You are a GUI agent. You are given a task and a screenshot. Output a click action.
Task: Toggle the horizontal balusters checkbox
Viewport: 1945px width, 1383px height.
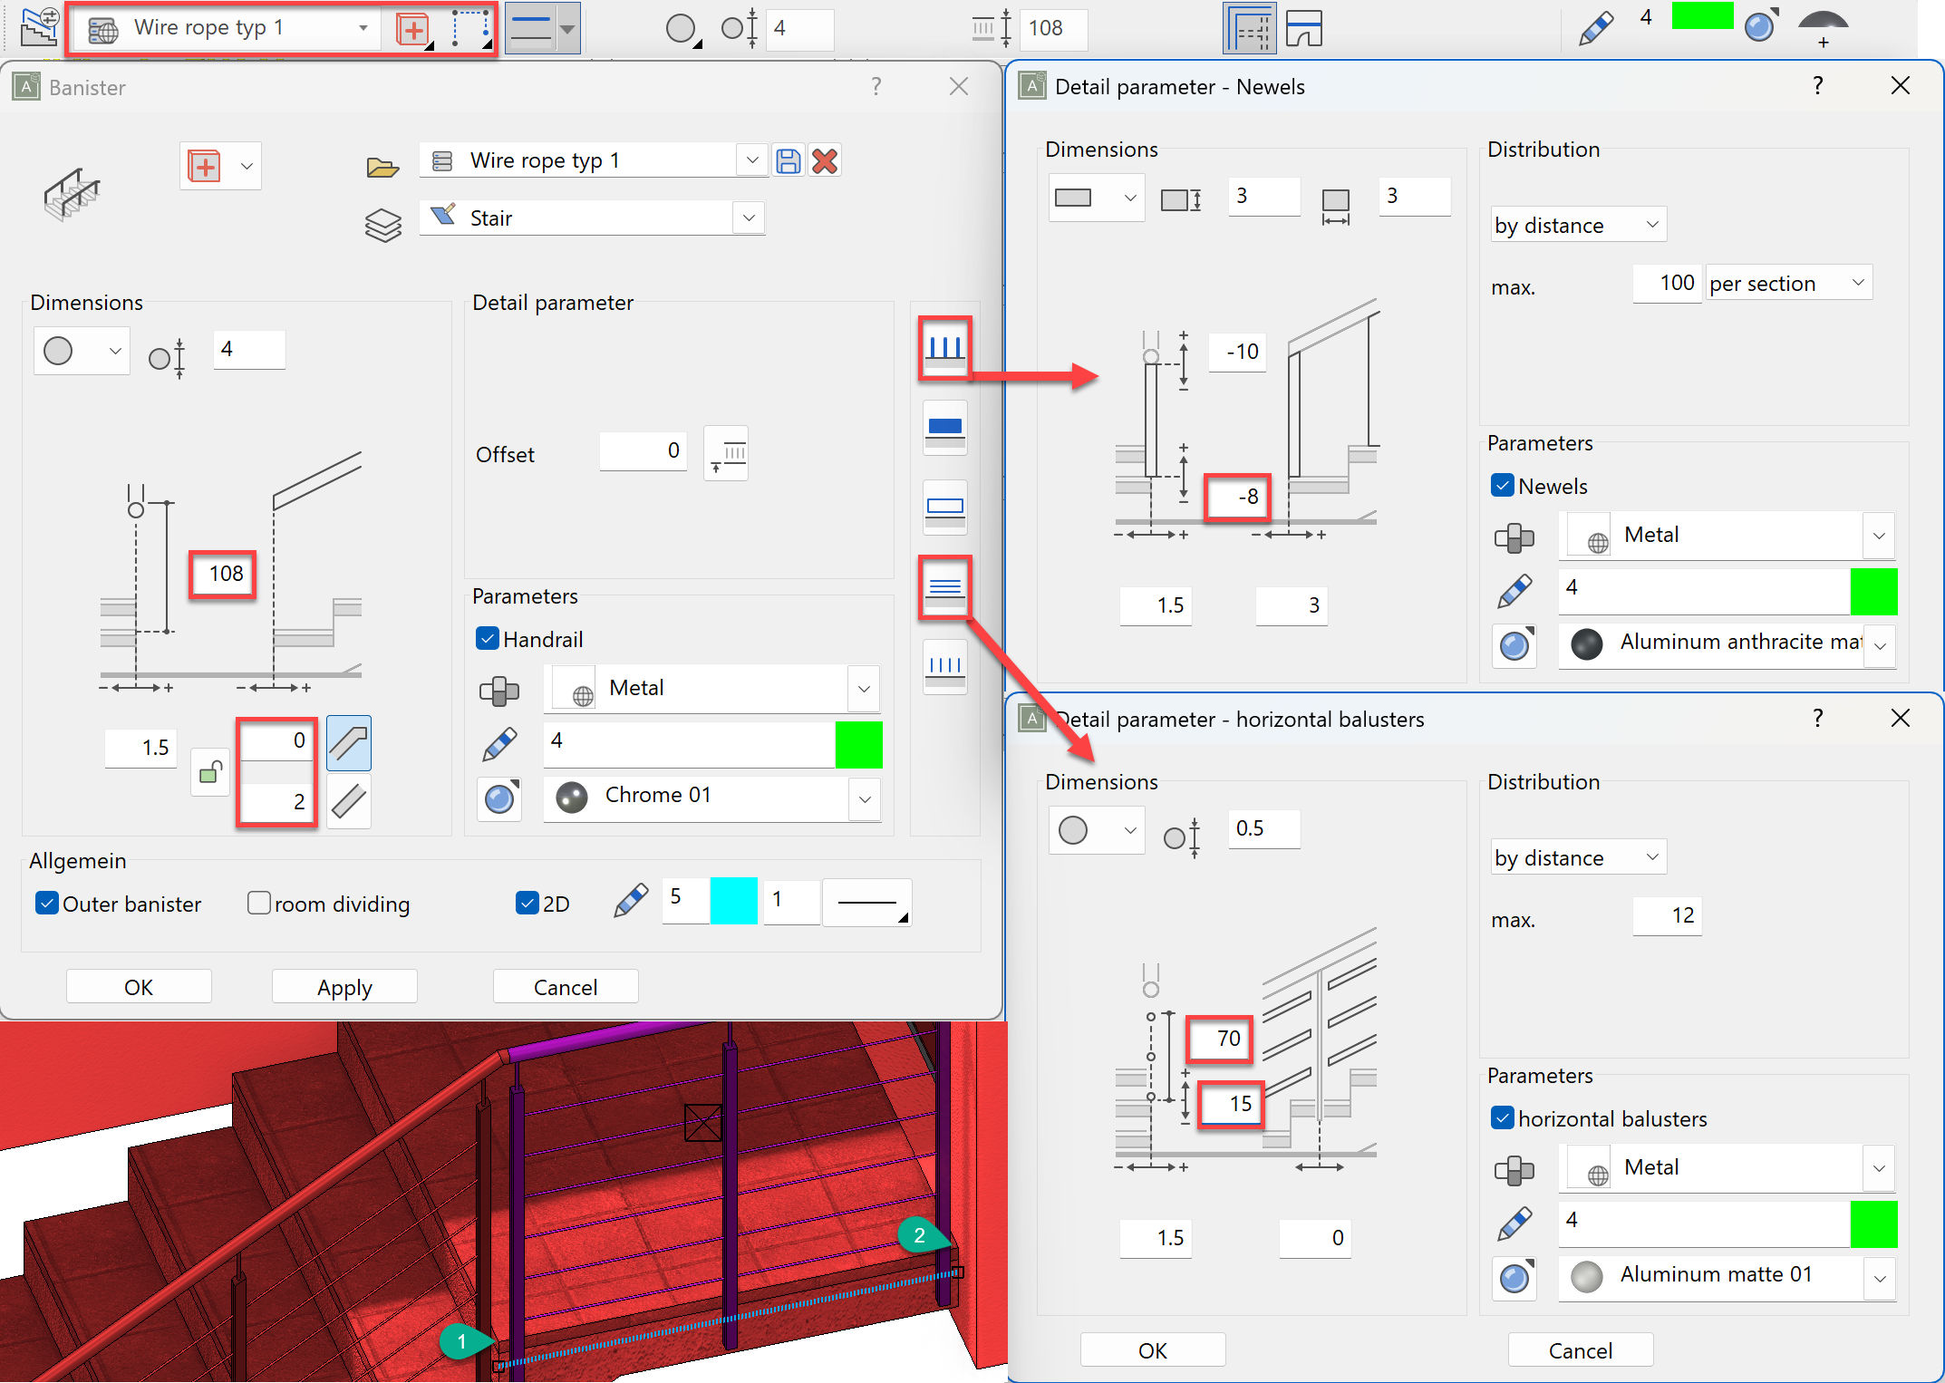coord(1503,1117)
